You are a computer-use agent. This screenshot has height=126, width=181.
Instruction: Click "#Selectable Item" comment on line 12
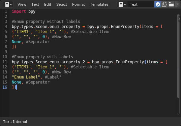click(90, 67)
